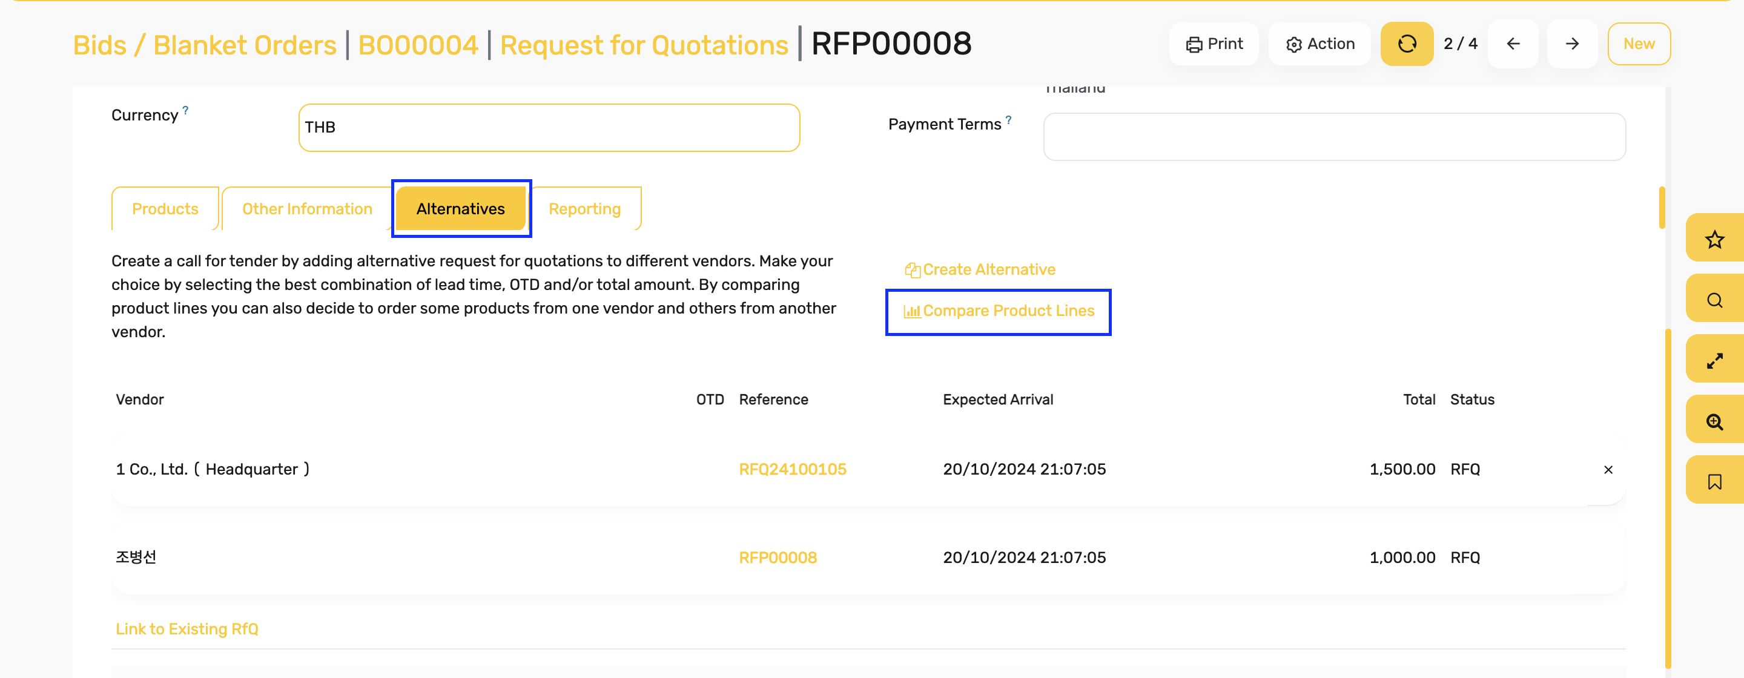Click the yellow refresh icon button
Viewport: 1744px width, 678px height.
tap(1407, 44)
